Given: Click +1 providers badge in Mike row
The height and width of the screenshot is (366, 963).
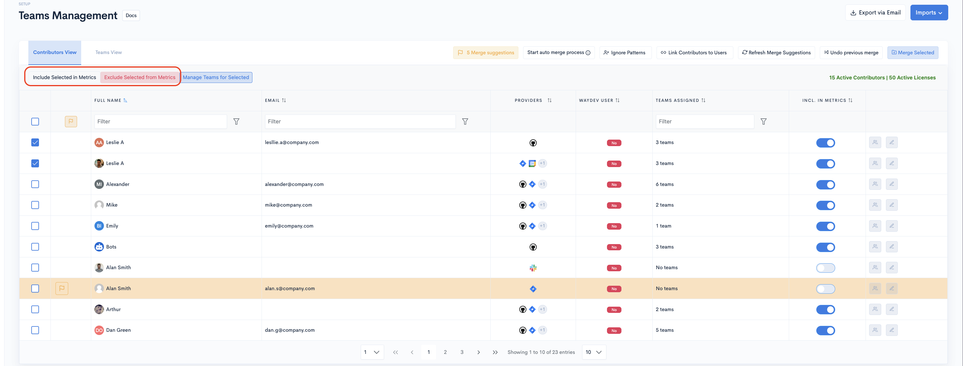Looking at the screenshot, I should click(x=542, y=205).
